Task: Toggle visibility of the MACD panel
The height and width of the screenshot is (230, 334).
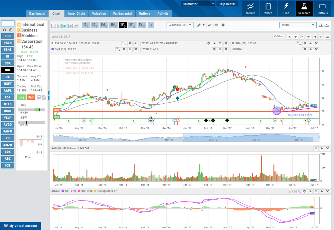Action: 310,191
